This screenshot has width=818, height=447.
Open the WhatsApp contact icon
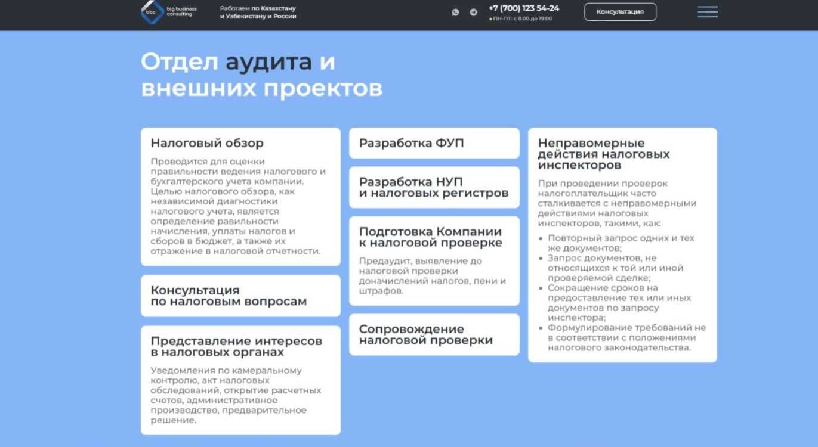pyautogui.click(x=456, y=12)
